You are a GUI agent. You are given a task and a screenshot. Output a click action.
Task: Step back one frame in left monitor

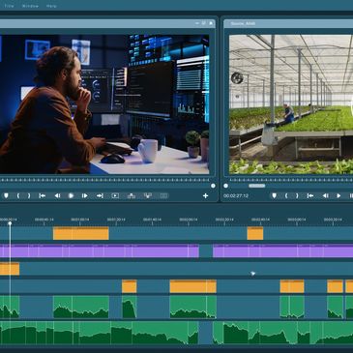point(57,195)
